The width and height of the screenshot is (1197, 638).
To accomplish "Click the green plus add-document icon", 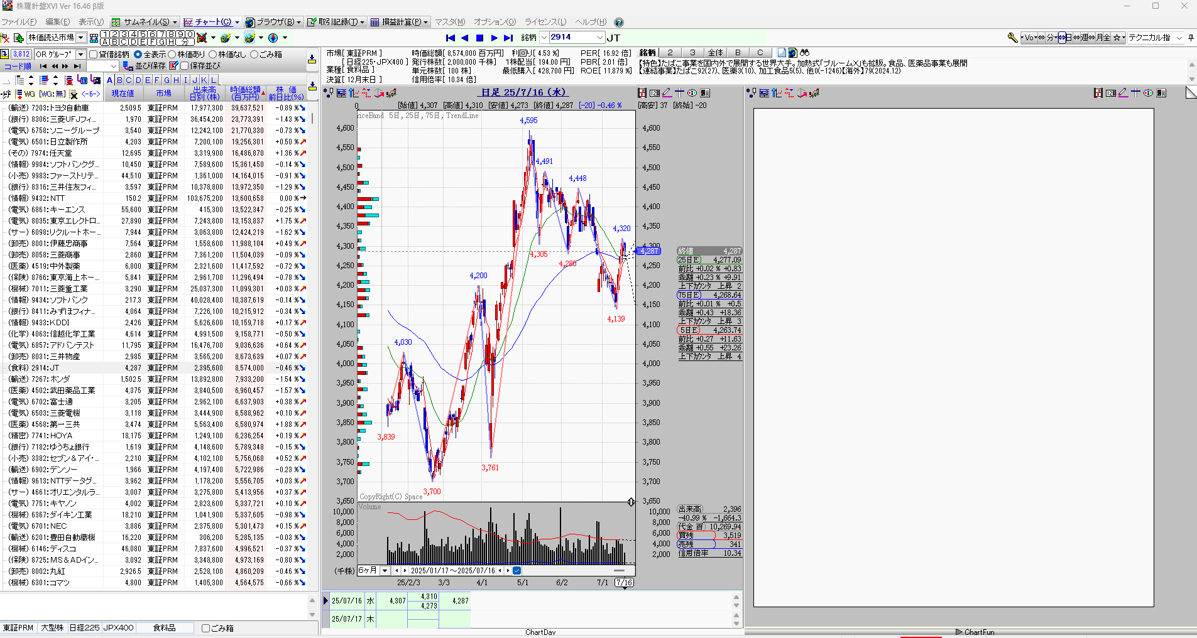I will [x=18, y=38].
